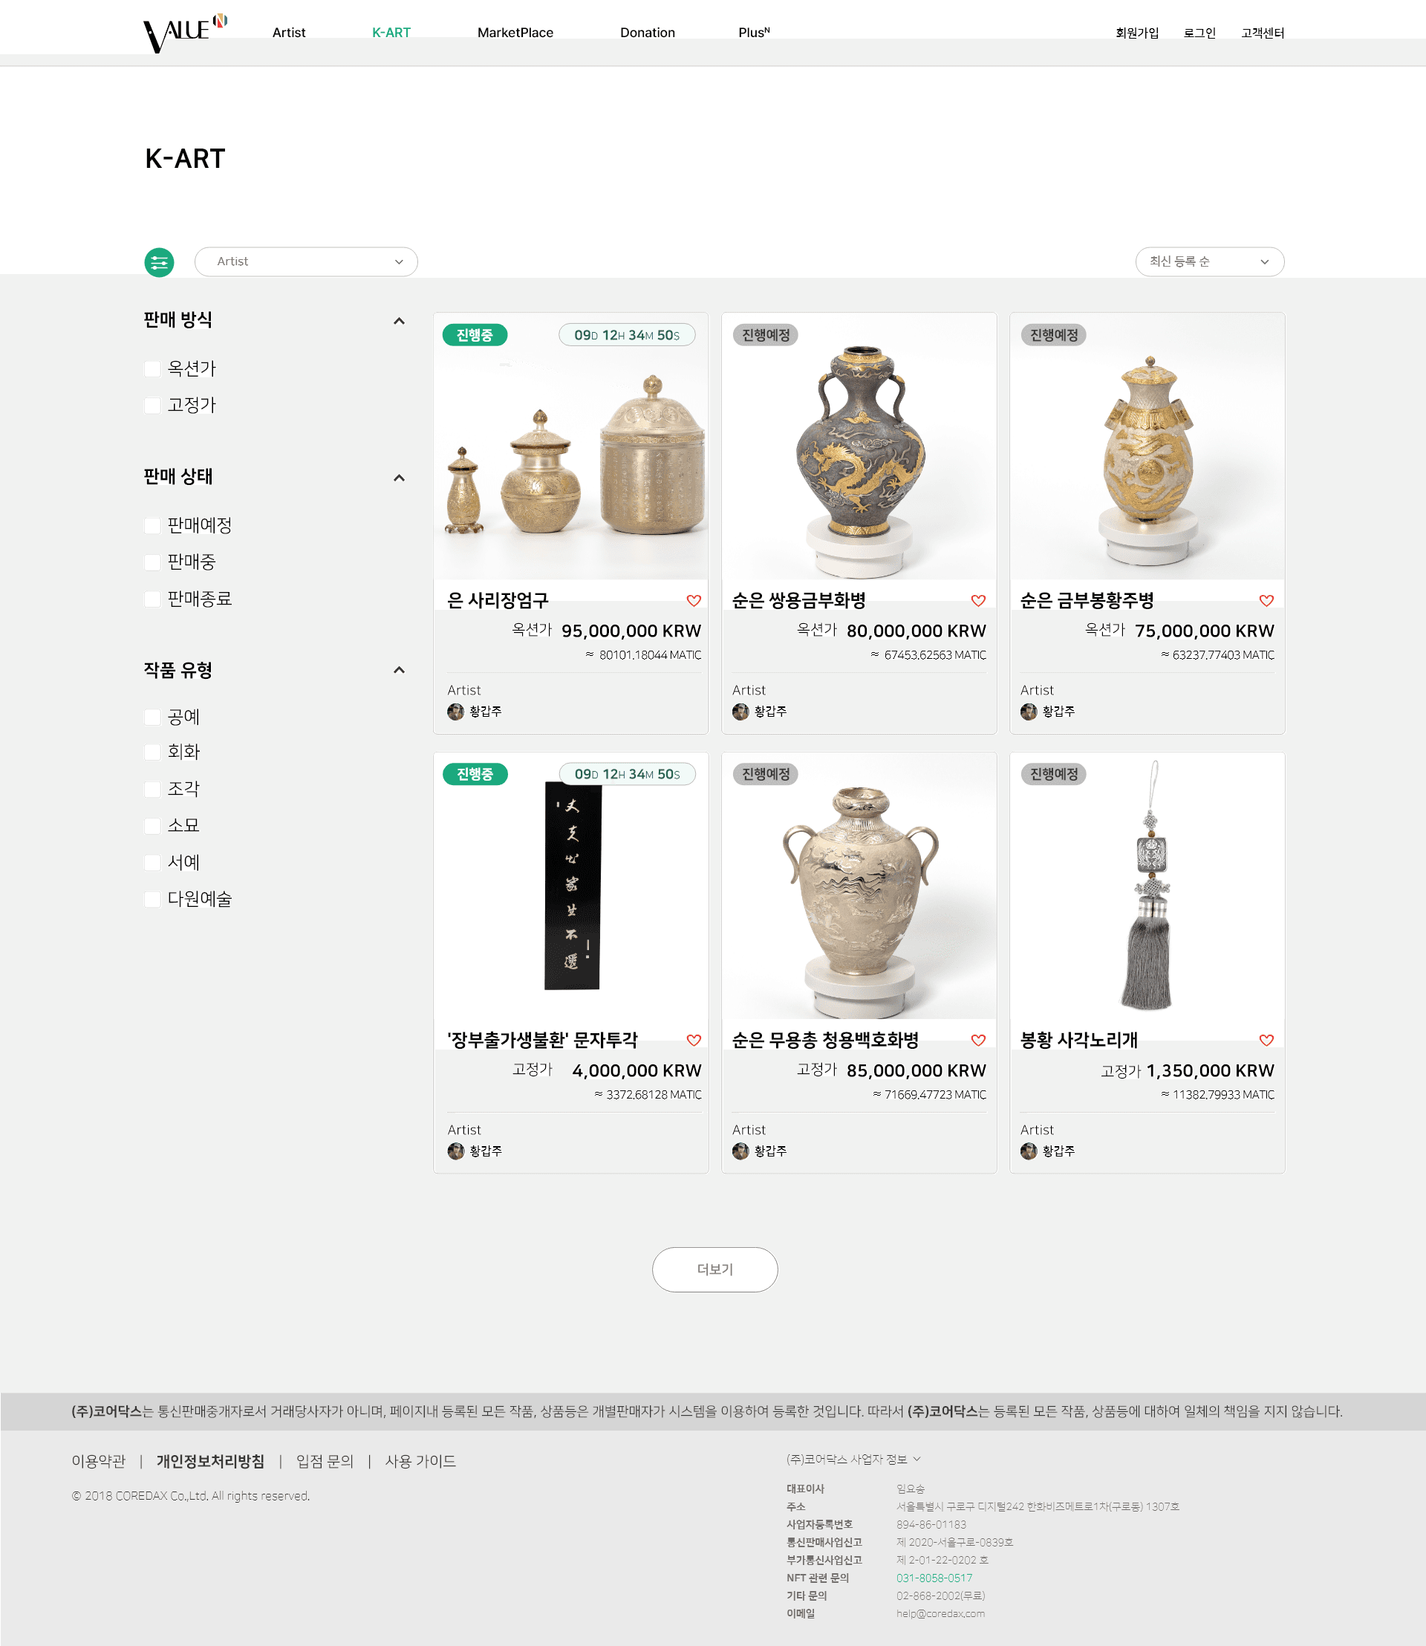Toggle the green filter panel icon
This screenshot has height=1646, width=1426.
click(159, 262)
